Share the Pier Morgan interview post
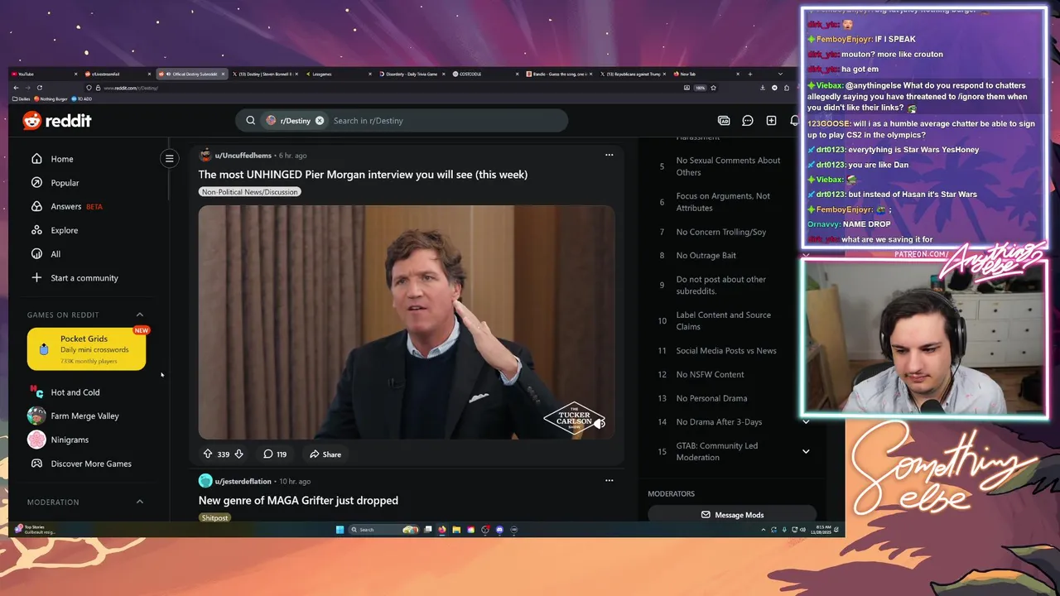1060x596 pixels. [325, 454]
